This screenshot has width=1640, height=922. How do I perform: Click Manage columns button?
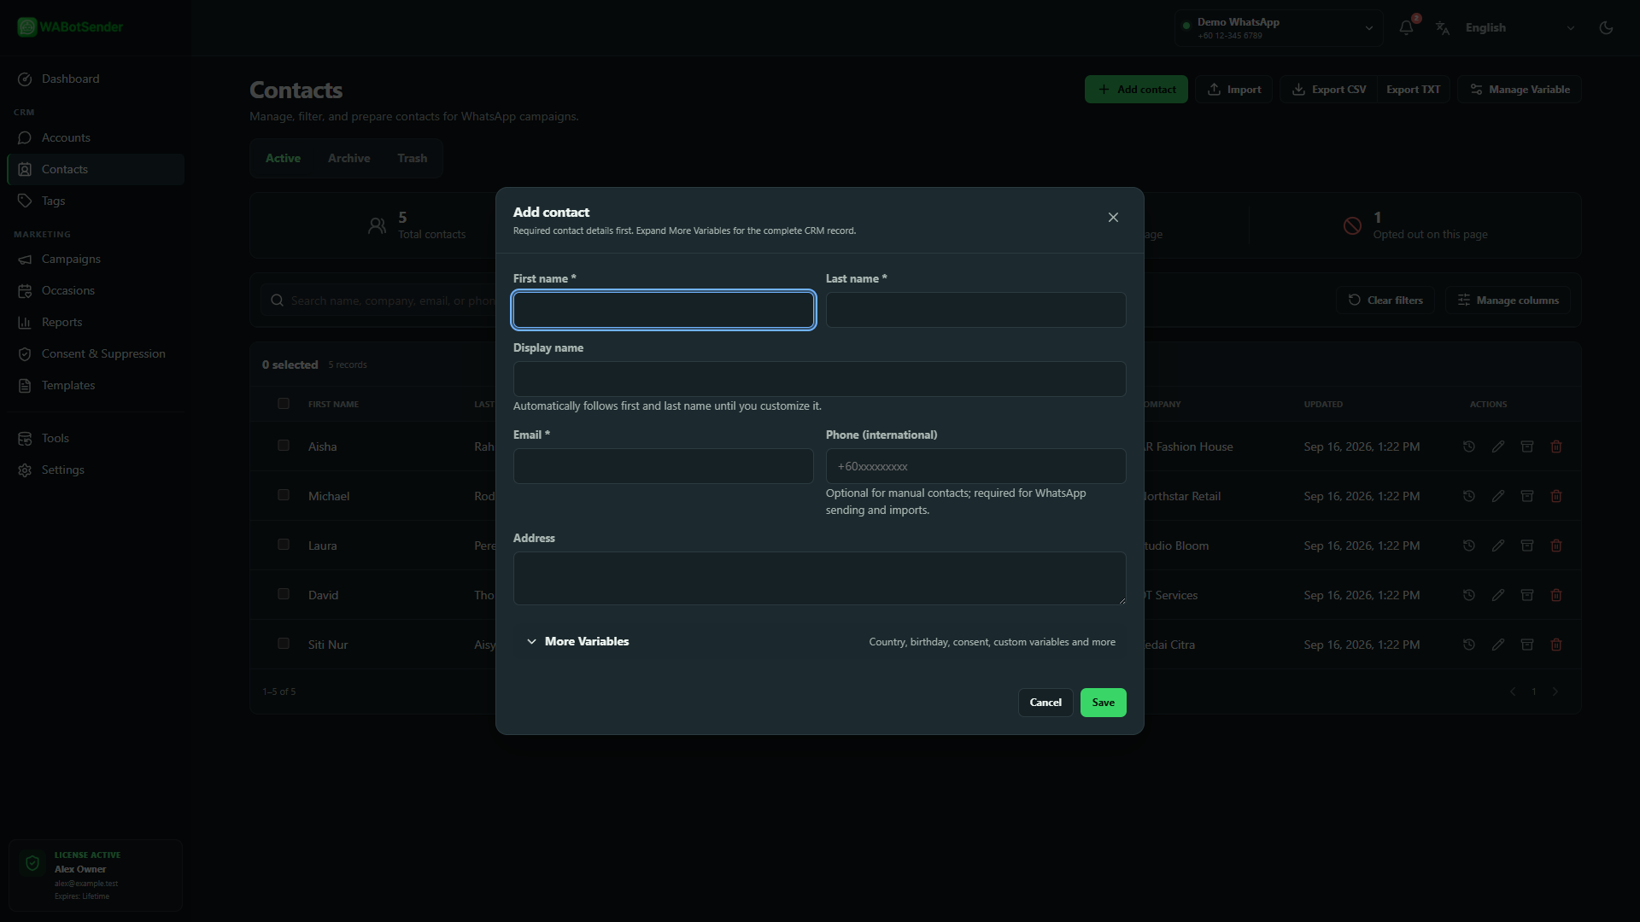pyautogui.click(x=1508, y=301)
